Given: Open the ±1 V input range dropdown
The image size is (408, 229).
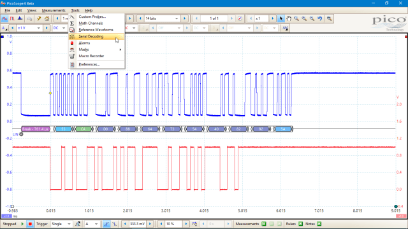Looking at the screenshot, I should [29, 28].
